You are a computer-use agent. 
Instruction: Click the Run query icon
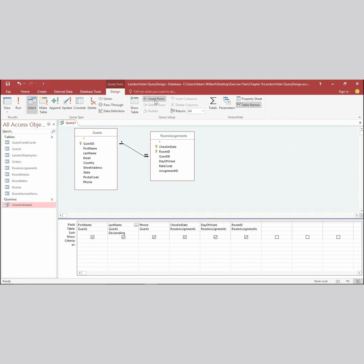click(18, 103)
